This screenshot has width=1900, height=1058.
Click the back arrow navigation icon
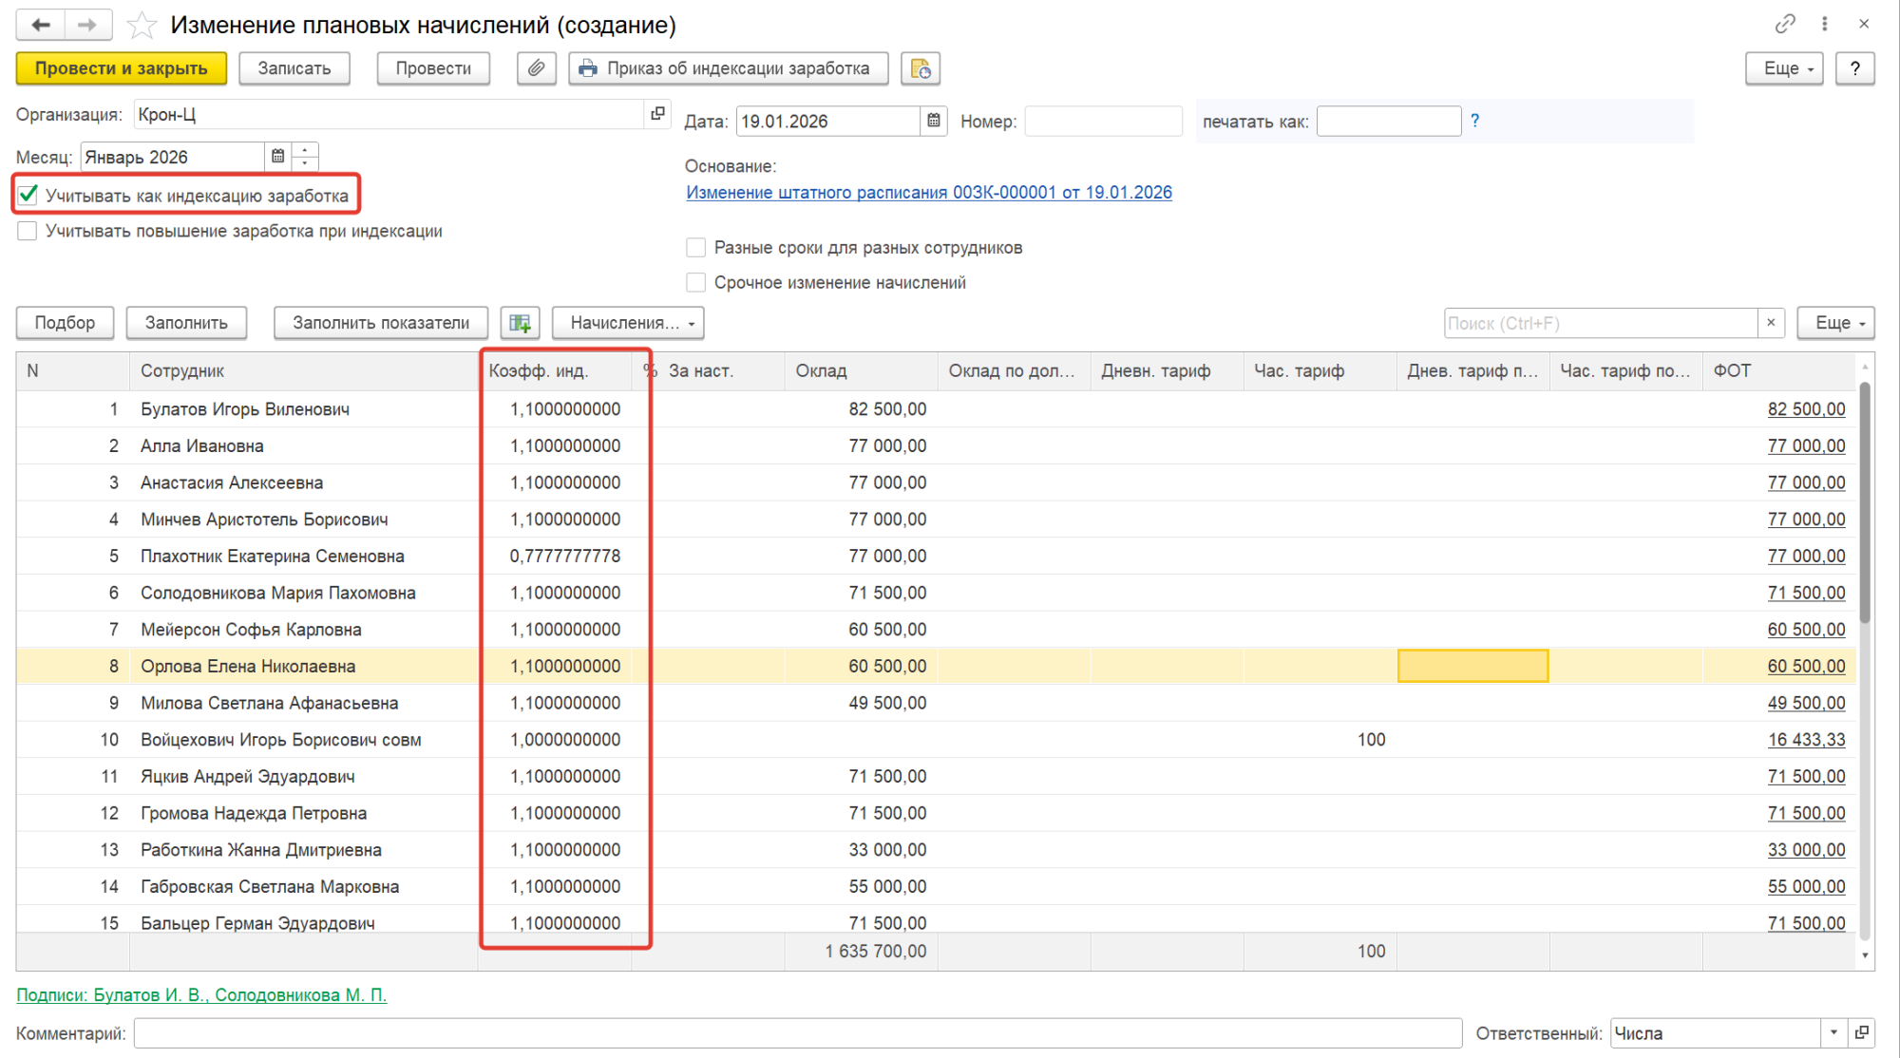(41, 25)
